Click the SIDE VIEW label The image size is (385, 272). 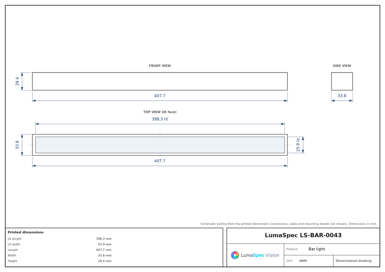click(x=342, y=66)
